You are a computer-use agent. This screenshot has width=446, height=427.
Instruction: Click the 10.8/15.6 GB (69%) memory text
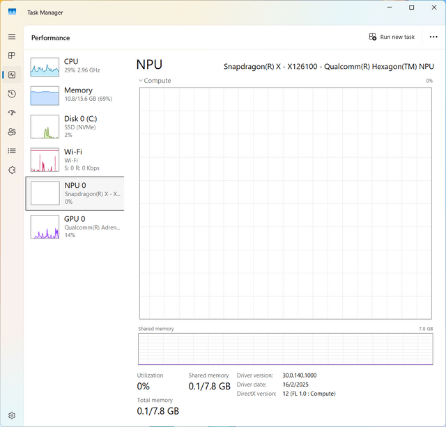tap(89, 99)
